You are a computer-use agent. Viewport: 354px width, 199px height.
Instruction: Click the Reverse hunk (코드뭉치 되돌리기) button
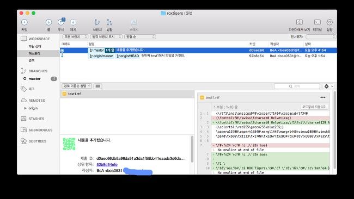tap(314, 107)
